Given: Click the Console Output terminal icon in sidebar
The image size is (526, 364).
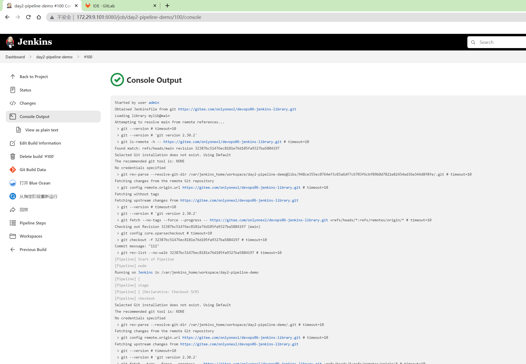Looking at the screenshot, I should point(13,116).
